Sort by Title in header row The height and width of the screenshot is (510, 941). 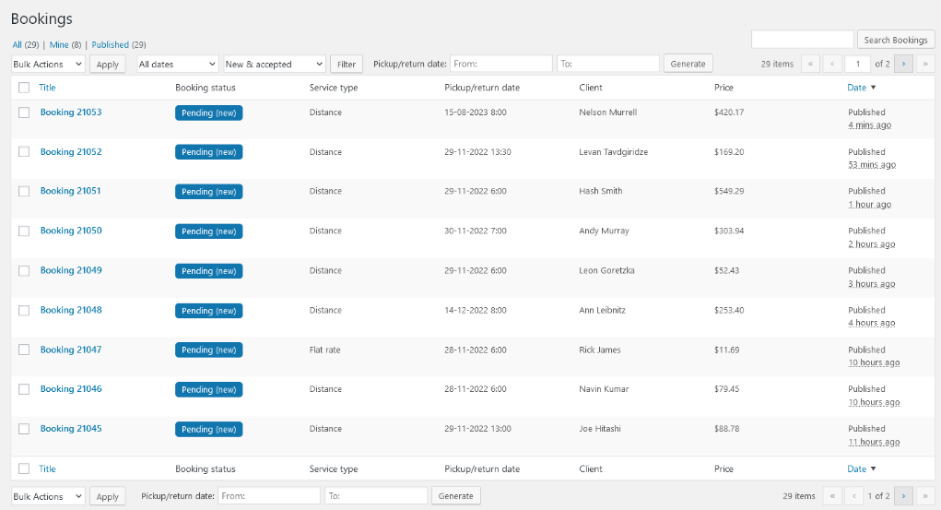click(47, 88)
